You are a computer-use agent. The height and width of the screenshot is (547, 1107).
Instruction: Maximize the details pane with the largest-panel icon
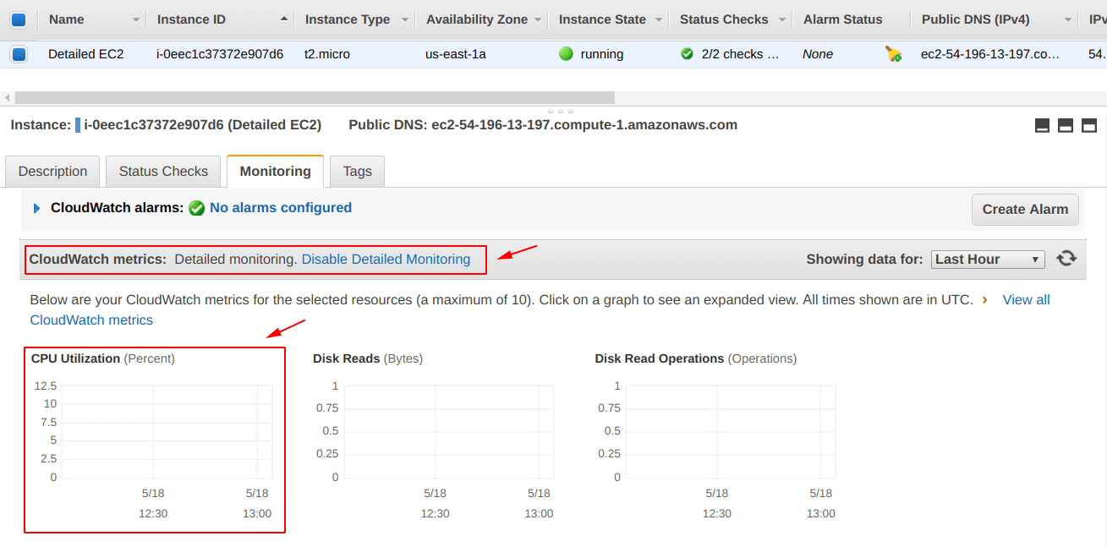pos(1089,125)
